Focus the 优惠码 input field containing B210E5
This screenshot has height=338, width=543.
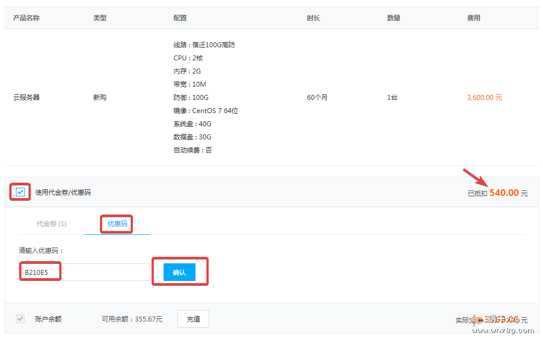pyautogui.click(x=84, y=272)
